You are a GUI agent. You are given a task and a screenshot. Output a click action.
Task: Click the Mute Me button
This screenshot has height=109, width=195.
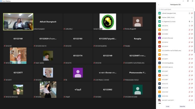pyautogui.click(x=182, y=106)
